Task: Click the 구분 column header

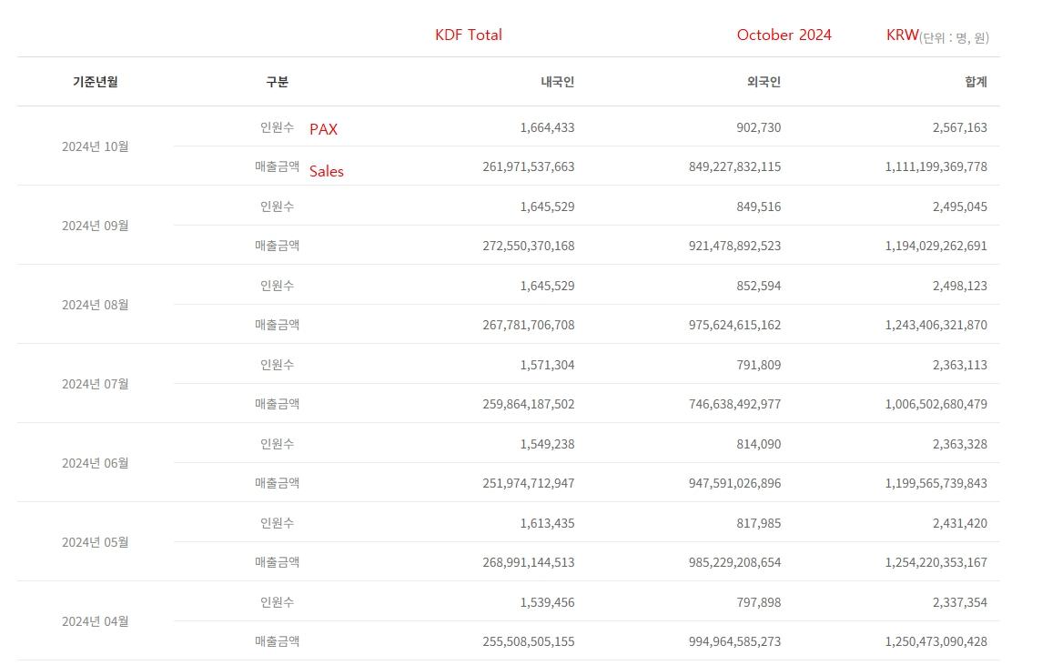Action: pyautogui.click(x=277, y=82)
